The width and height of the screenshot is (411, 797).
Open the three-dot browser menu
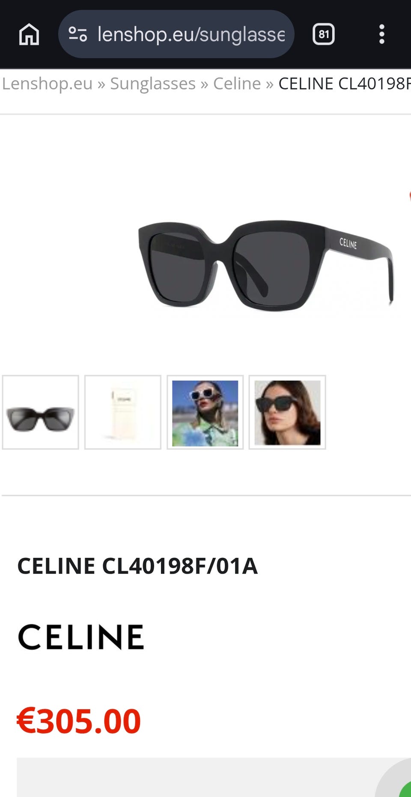tap(381, 34)
